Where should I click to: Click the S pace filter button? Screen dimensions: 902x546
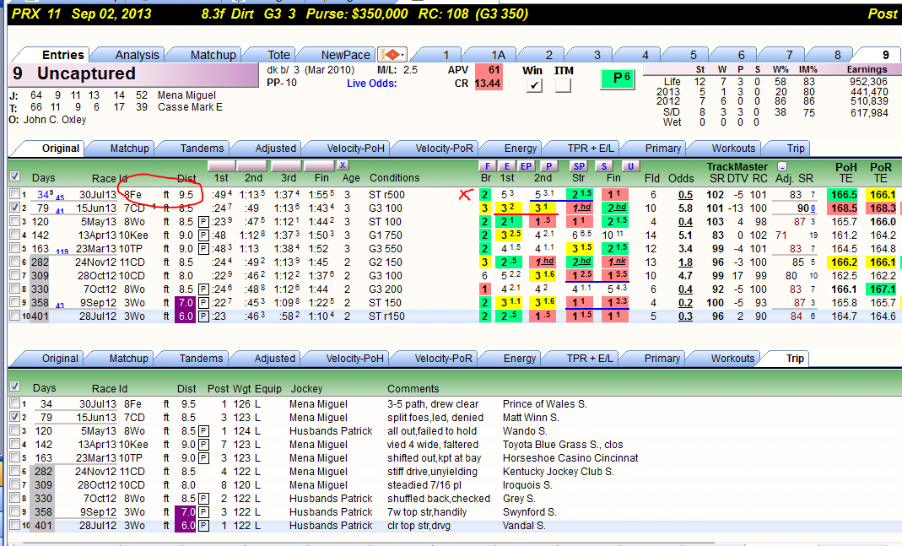603,166
